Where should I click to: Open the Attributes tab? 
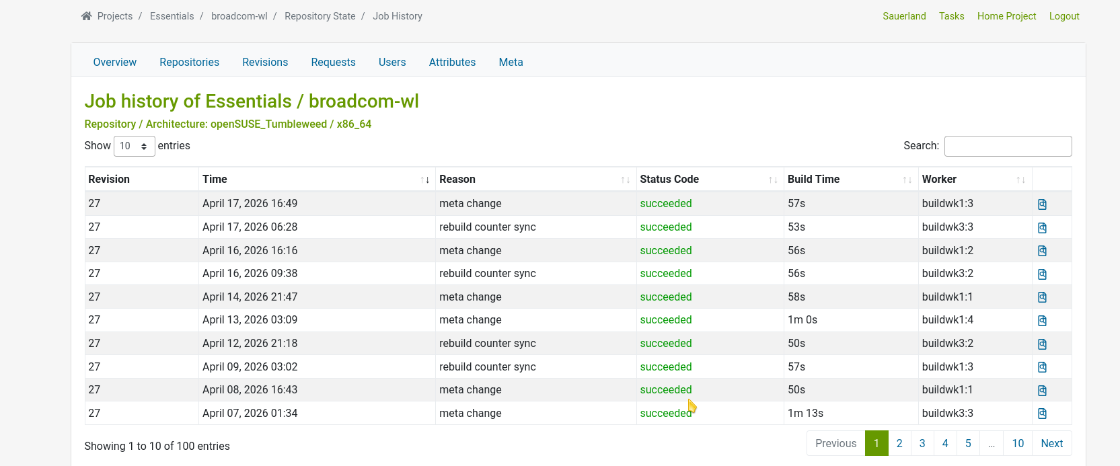click(452, 62)
